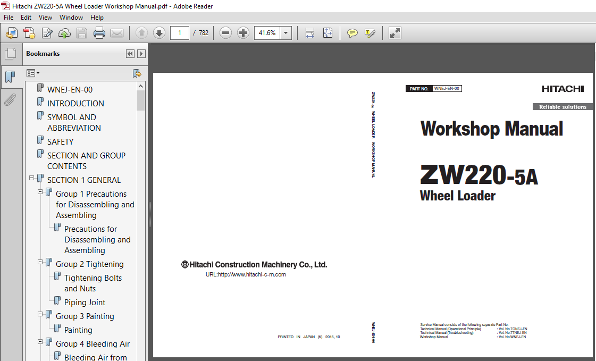This screenshot has width=596, height=361.
Task: Open the Attachments paperclip panel
Action: (x=10, y=100)
